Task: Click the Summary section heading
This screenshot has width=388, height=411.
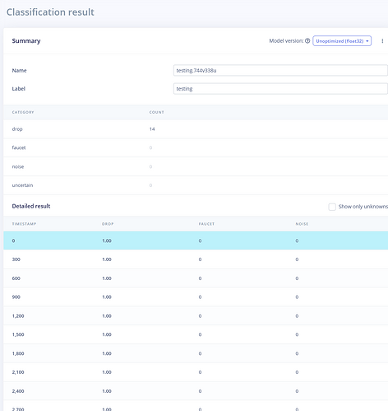Action: tap(26, 41)
